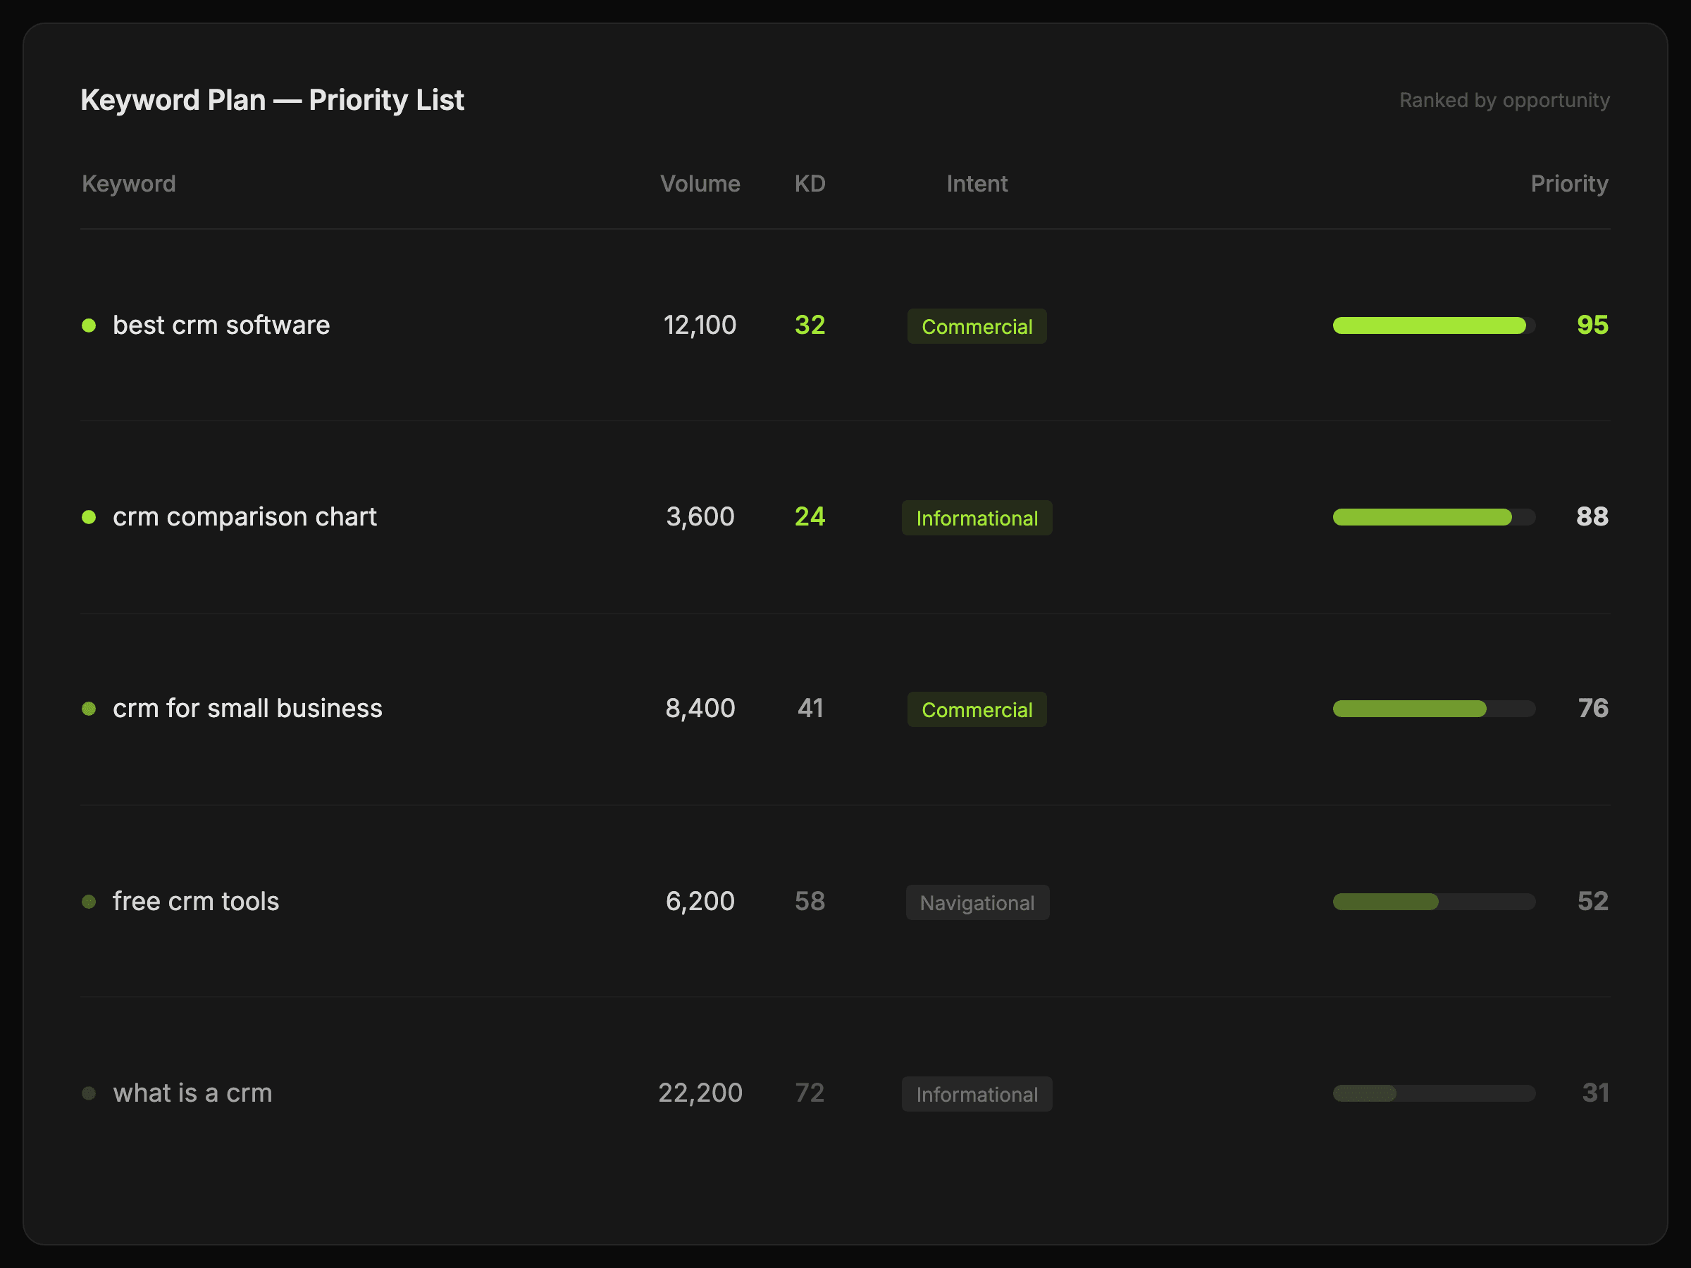This screenshot has width=1691, height=1268.
Task: Sort by the KD column header
Action: 810,183
